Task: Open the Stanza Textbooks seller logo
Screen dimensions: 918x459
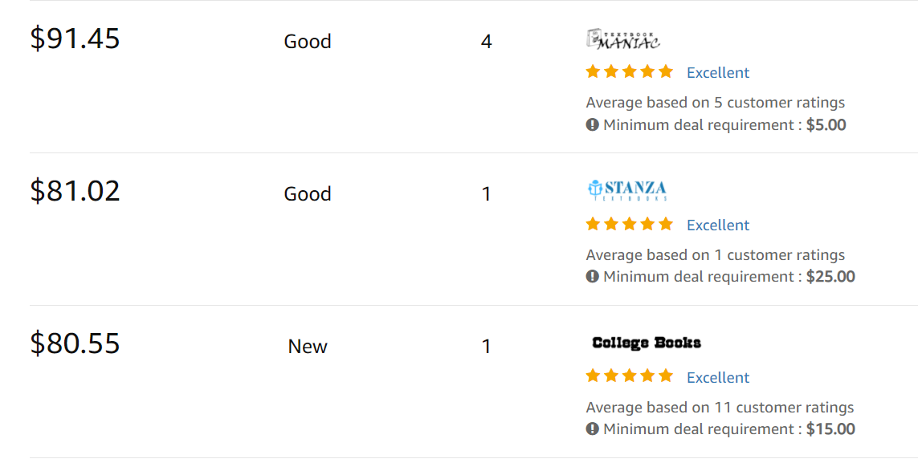Action: tap(627, 191)
